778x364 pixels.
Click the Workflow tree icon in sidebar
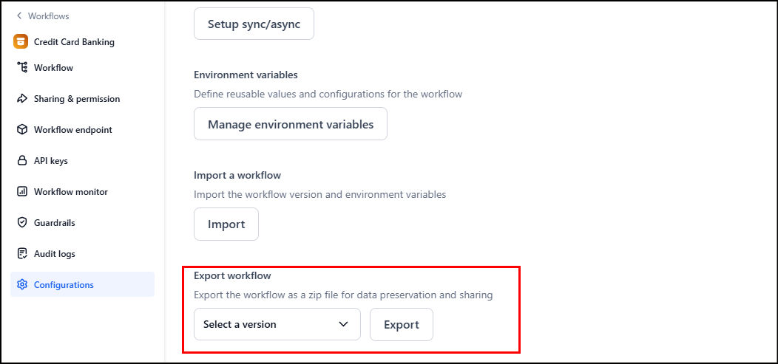[21, 68]
